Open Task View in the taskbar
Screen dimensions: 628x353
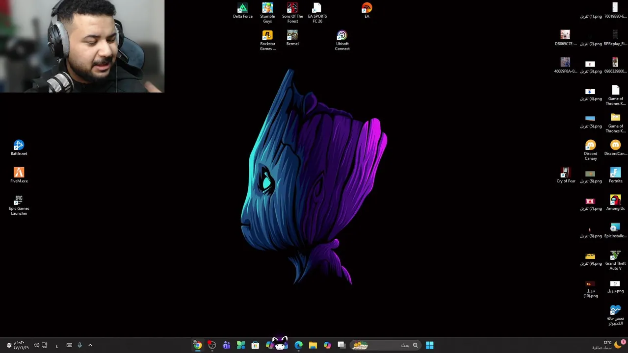coord(341,345)
